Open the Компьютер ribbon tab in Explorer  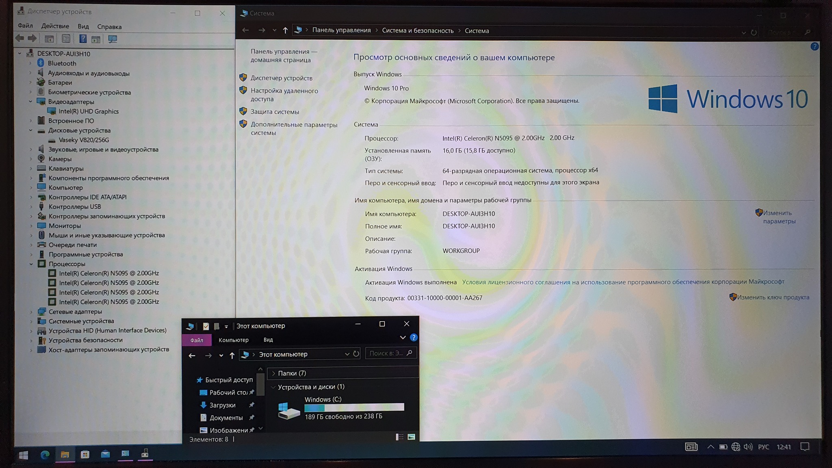click(233, 340)
